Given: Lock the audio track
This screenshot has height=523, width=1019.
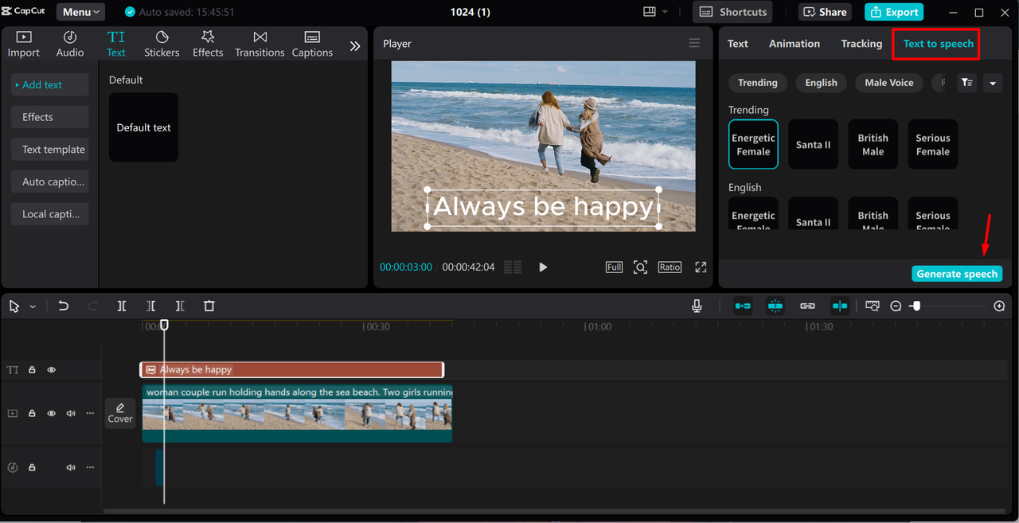Looking at the screenshot, I should [33, 467].
